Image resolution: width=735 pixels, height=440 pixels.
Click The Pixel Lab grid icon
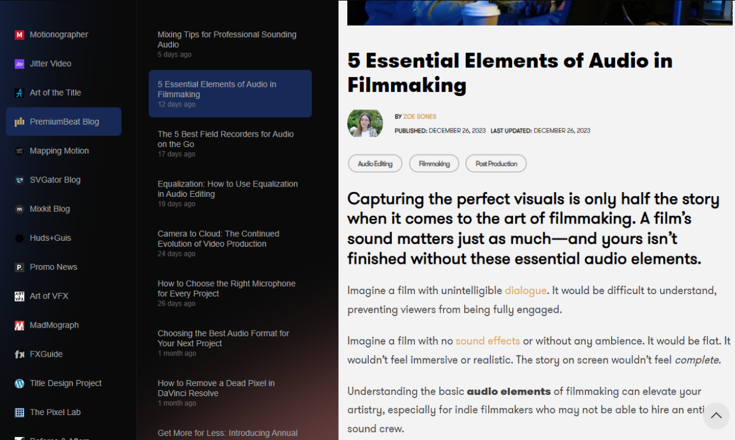(x=19, y=412)
